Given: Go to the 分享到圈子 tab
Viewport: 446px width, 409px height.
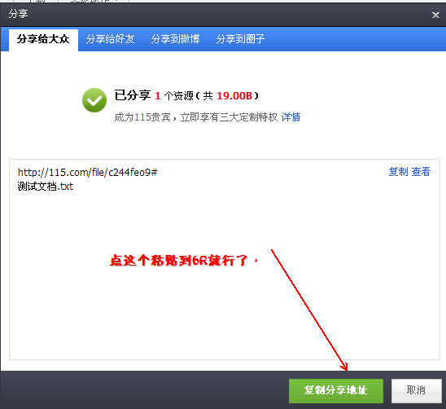Looking at the screenshot, I should point(240,39).
